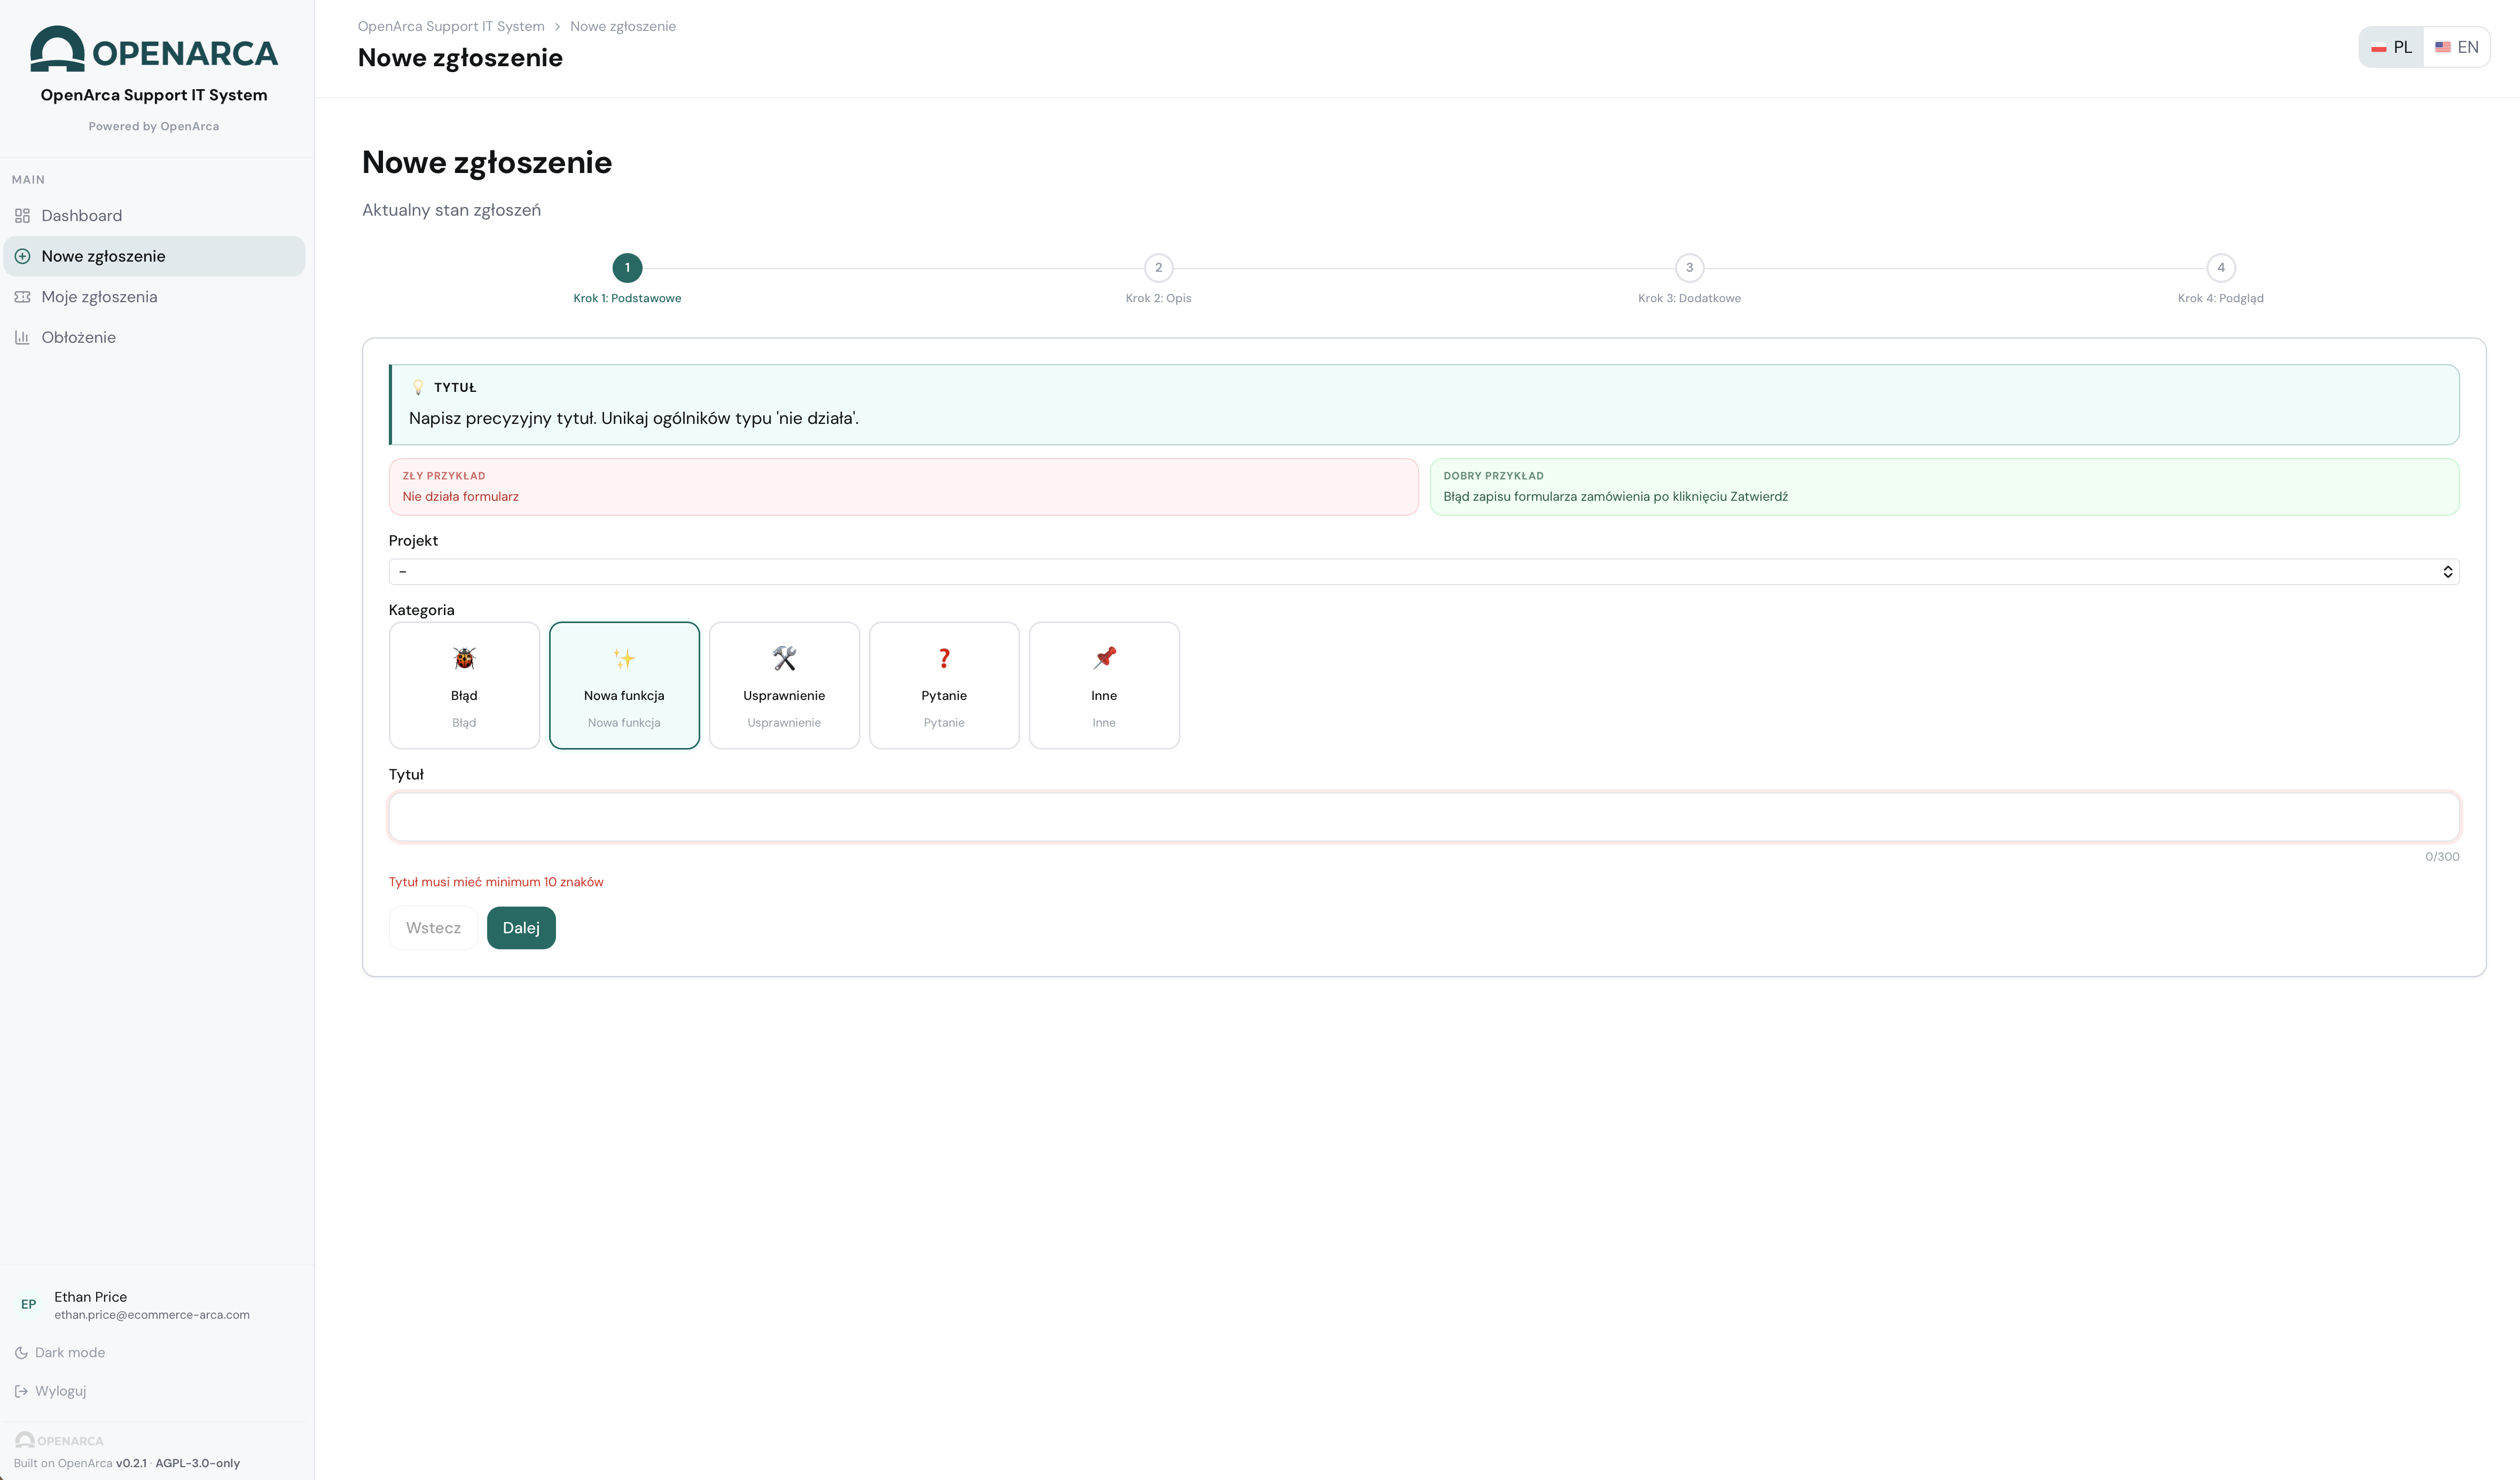Switch language to EN
Screen dimensions: 2520x1480
[x=2456, y=47]
